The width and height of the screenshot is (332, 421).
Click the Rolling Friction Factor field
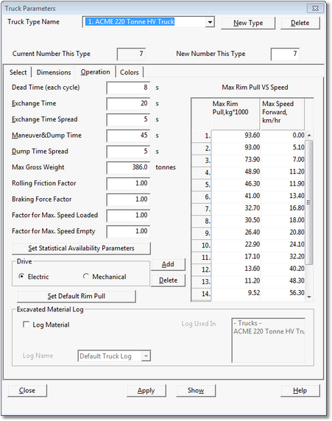point(128,183)
